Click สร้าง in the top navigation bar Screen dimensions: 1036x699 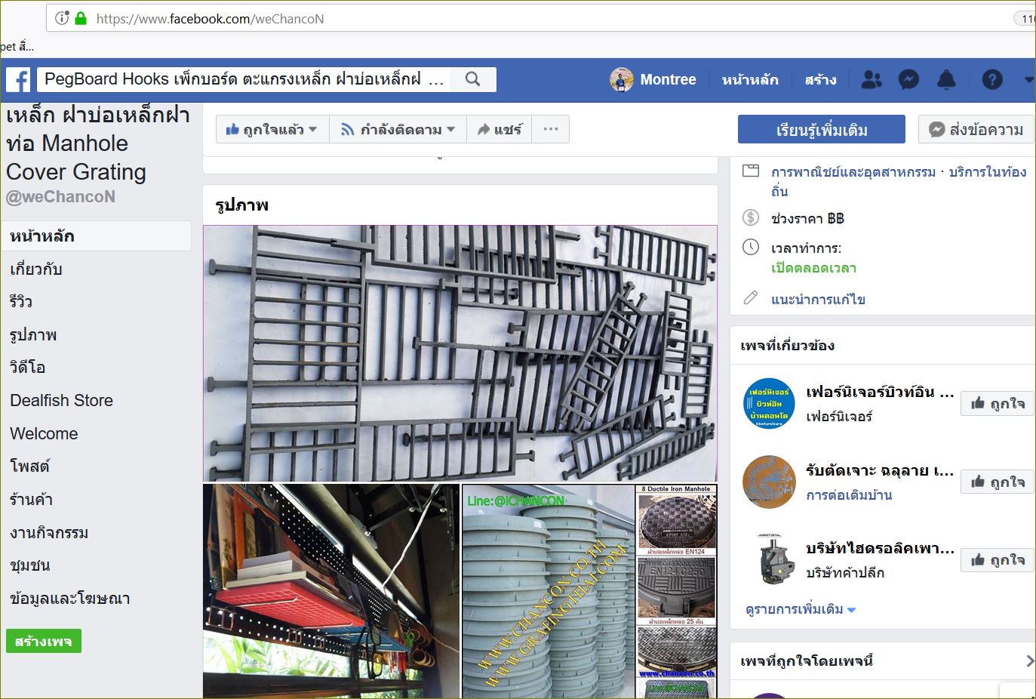820,79
